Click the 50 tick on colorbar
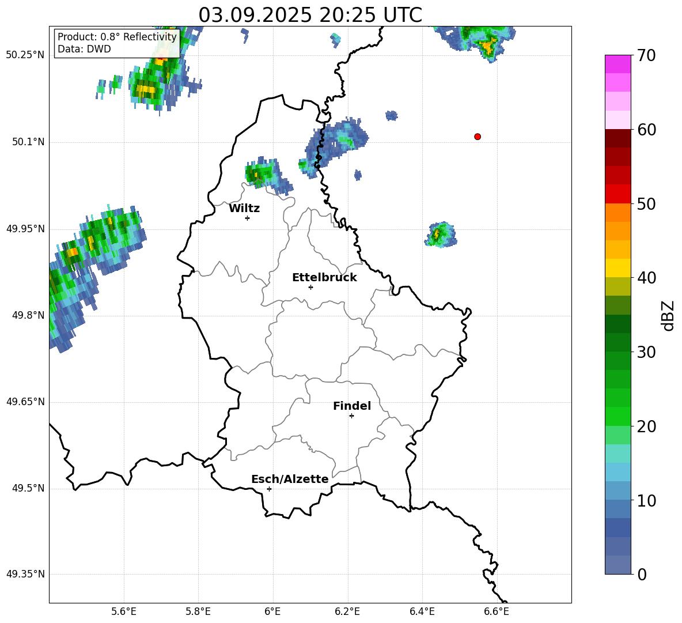This screenshot has height=623, width=682. pos(646,204)
